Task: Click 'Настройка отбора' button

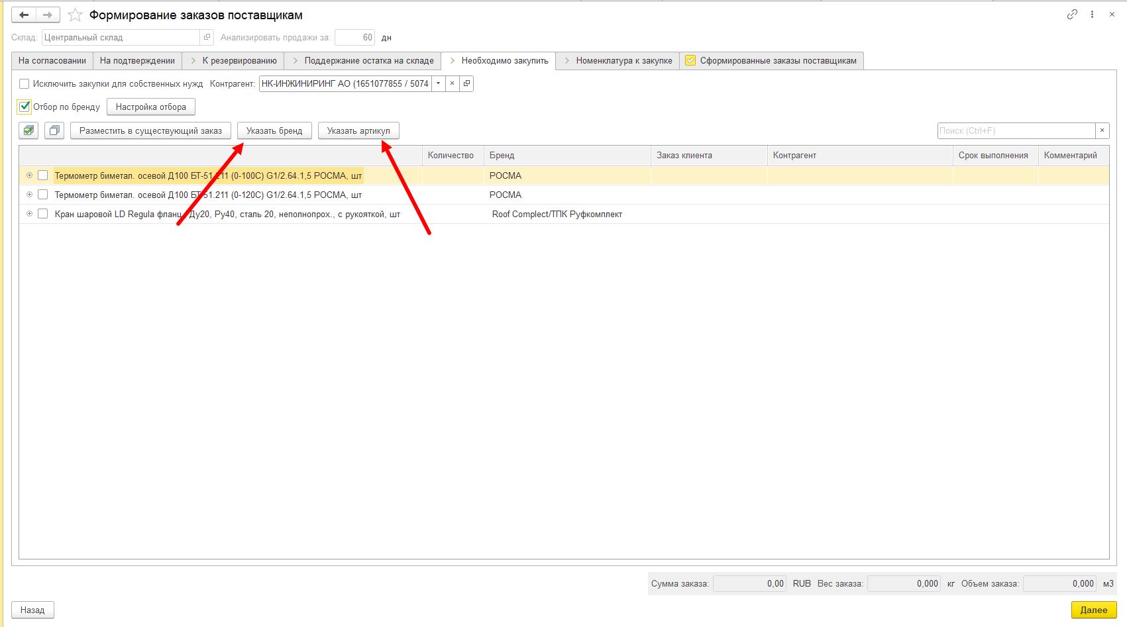Action: point(151,107)
